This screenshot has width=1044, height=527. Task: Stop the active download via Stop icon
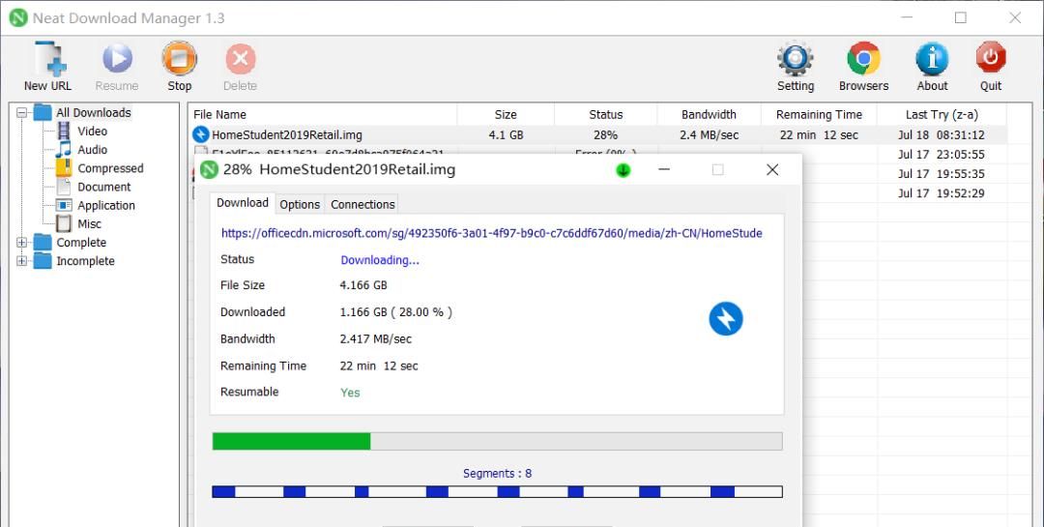(179, 59)
